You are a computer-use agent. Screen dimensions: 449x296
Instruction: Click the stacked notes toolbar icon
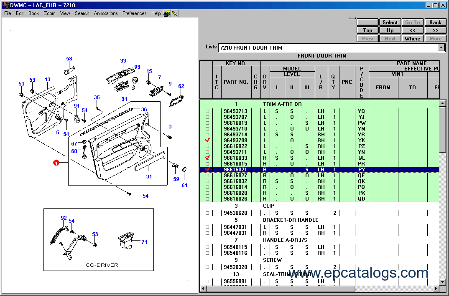(x=167, y=13)
